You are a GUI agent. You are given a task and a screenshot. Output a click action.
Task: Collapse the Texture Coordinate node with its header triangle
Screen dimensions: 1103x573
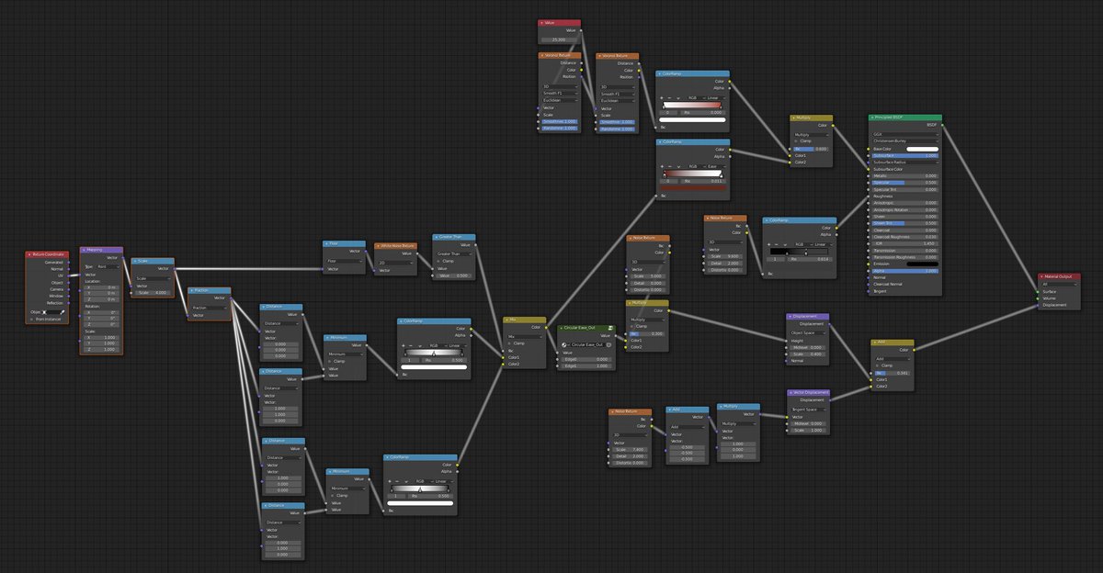(29, 254)
